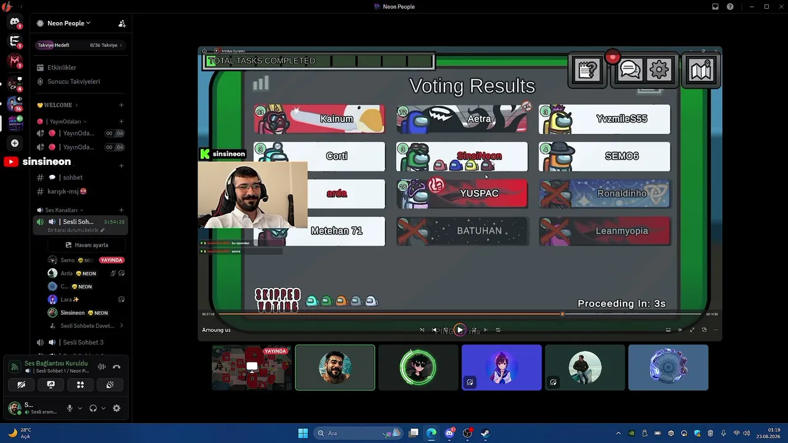Open Discord direct messages home
This screenshot has width=788, height=443.
pos(15,22)
